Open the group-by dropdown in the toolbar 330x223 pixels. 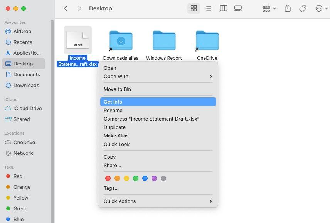tap(268, 8)
